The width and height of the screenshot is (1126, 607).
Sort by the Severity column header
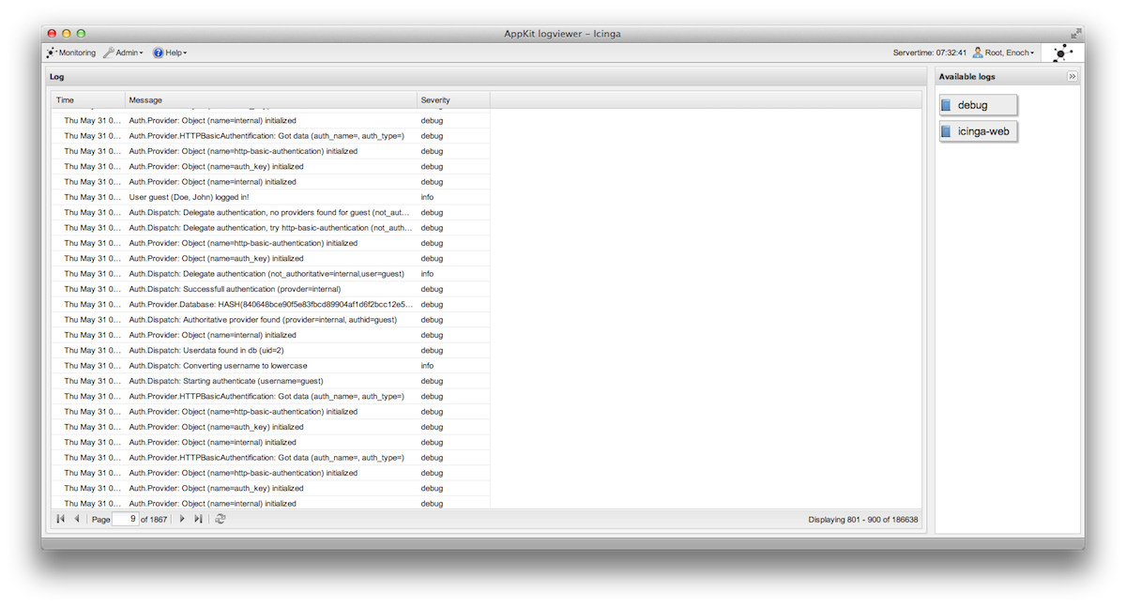(452, 100)
